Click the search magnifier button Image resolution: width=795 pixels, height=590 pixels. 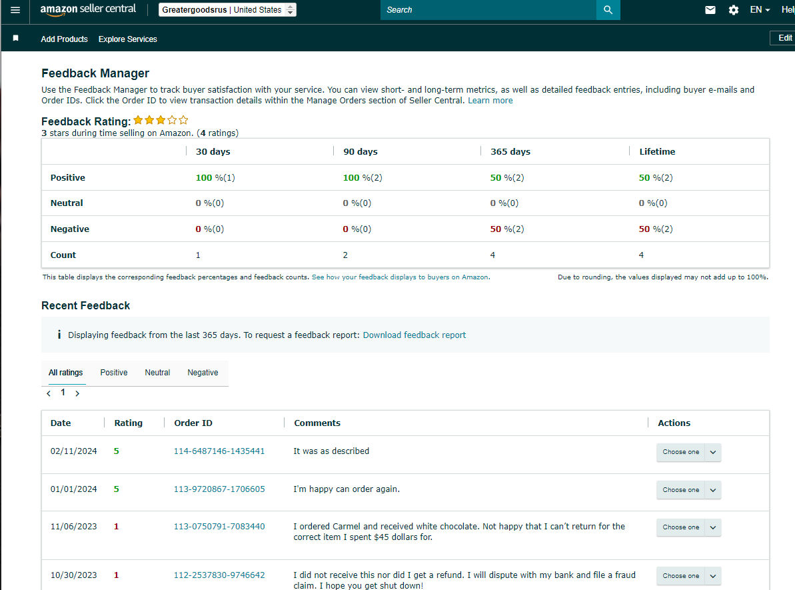608,9
